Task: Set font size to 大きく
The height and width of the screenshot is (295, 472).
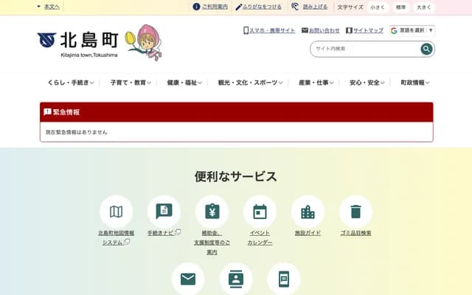Action: 424,7
